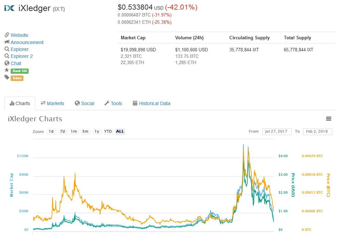Viewport: 347px width, 235px height.
Task: Click the To date field Feb 2, 2018
Action: coord(318,132)
